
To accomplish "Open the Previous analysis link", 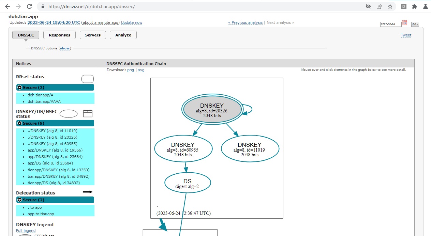I will (x=246, y=22).
